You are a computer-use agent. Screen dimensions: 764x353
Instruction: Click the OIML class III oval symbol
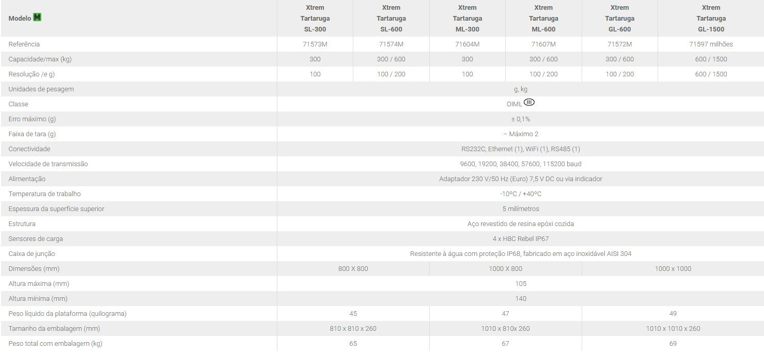[x=529, y=102]
